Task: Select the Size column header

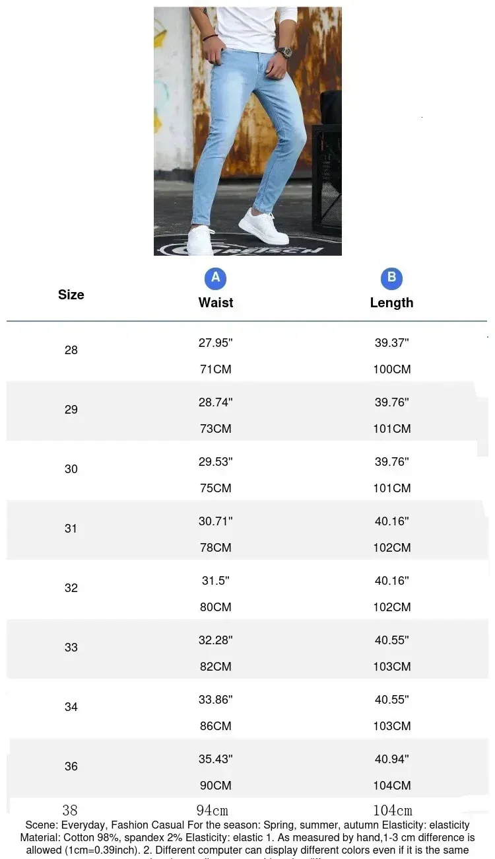Action: pos(71,295)
